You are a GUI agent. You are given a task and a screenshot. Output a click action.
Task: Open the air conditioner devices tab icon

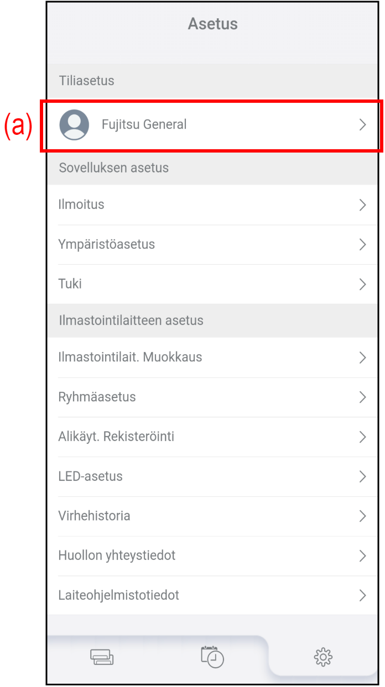coord(102,657)
